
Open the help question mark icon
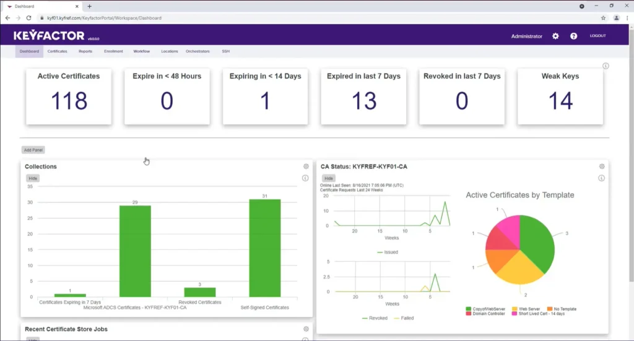573,36
